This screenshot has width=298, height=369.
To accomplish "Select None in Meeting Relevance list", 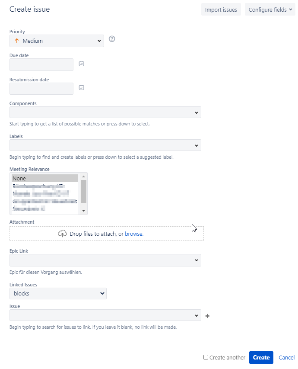I will click(44, 178).
